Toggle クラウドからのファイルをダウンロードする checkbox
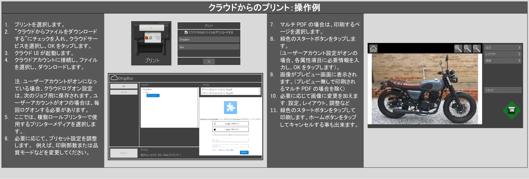The height and width of the screenshot is (179, 529). (x=186, y=32)
